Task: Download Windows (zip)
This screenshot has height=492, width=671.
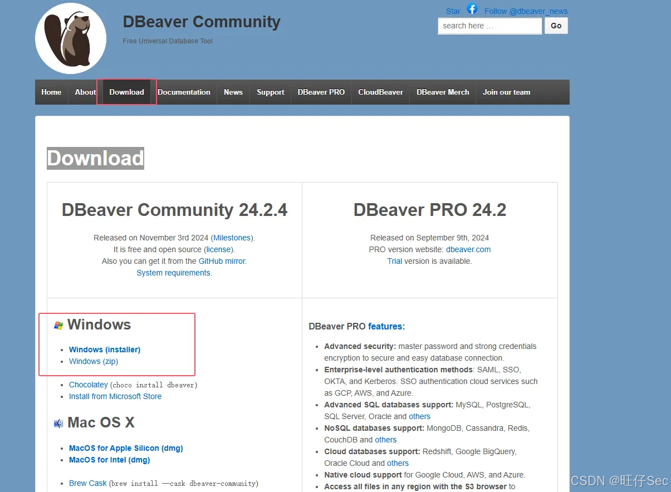Action: [x=94, y=361]
